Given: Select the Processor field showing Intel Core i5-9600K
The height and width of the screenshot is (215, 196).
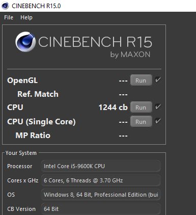Looking at the screenshot, I should 101,166.
